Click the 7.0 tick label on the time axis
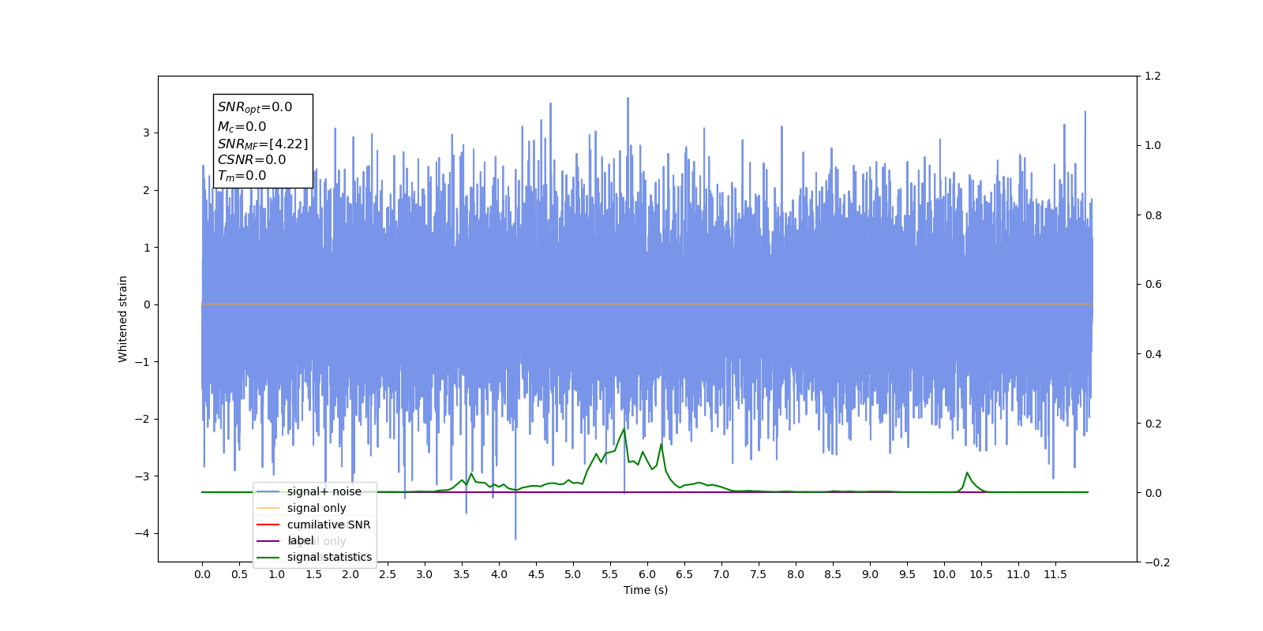This screenshot has width=1263, height=631. coord(721,574)
